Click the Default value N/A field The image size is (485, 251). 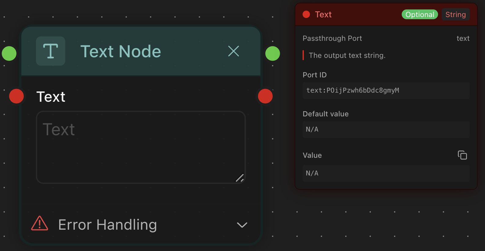386,129
